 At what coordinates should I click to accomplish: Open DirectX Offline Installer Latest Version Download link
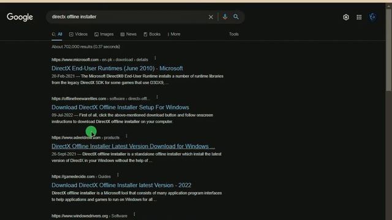click(x=133, y=146)
